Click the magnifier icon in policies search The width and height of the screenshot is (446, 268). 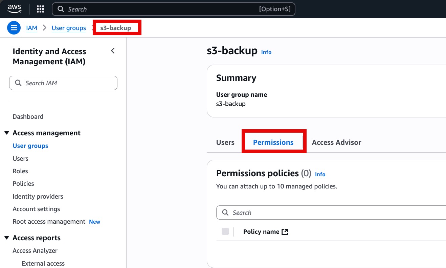(225, 213)
